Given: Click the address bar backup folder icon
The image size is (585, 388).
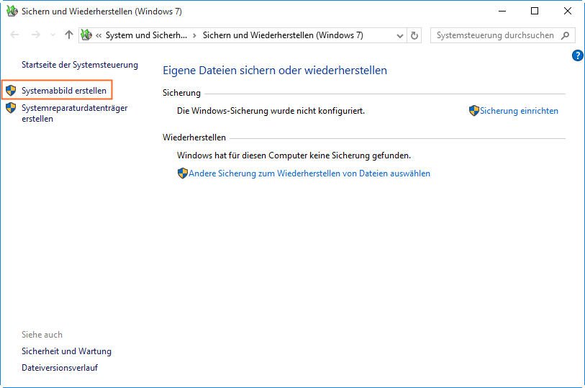Looking at the screenshot, I should pos(86,35).
